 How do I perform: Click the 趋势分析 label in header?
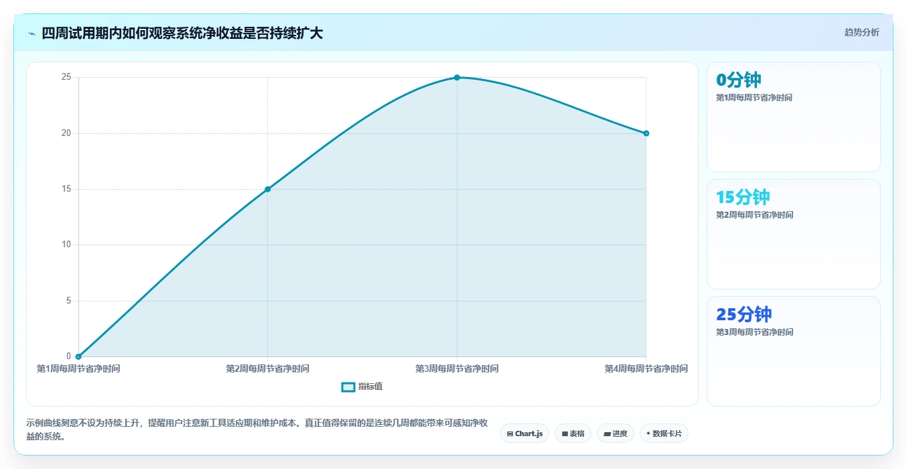point(861,32)
